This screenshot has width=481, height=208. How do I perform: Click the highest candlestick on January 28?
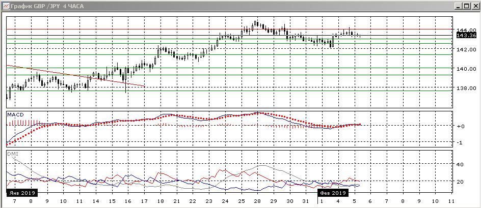click(256, 23)
